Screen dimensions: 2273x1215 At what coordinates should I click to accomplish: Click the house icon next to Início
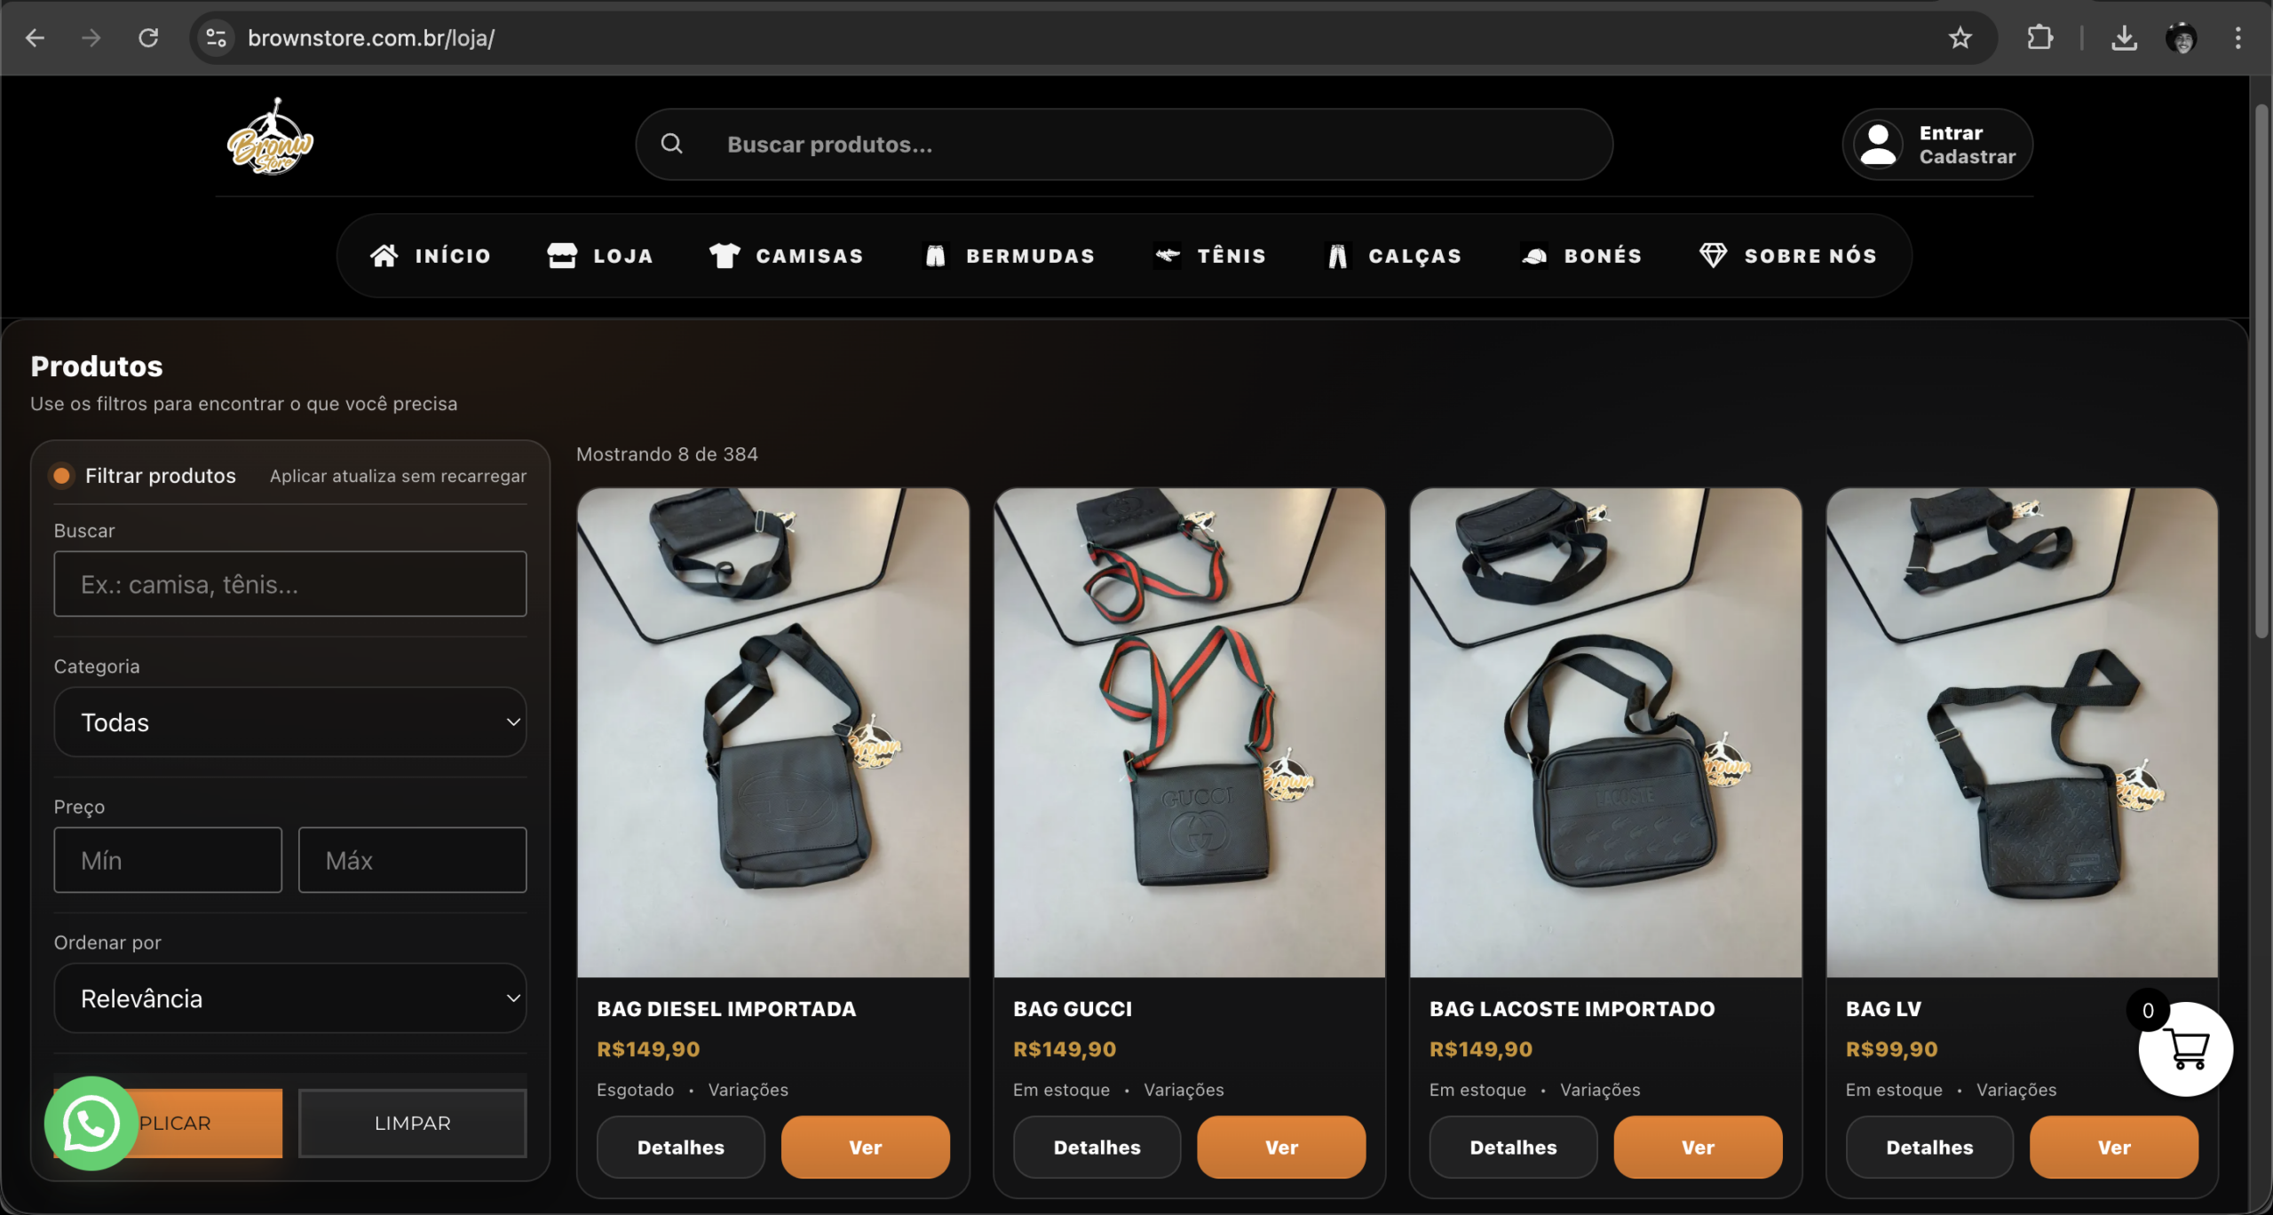[x=384, y=256]
